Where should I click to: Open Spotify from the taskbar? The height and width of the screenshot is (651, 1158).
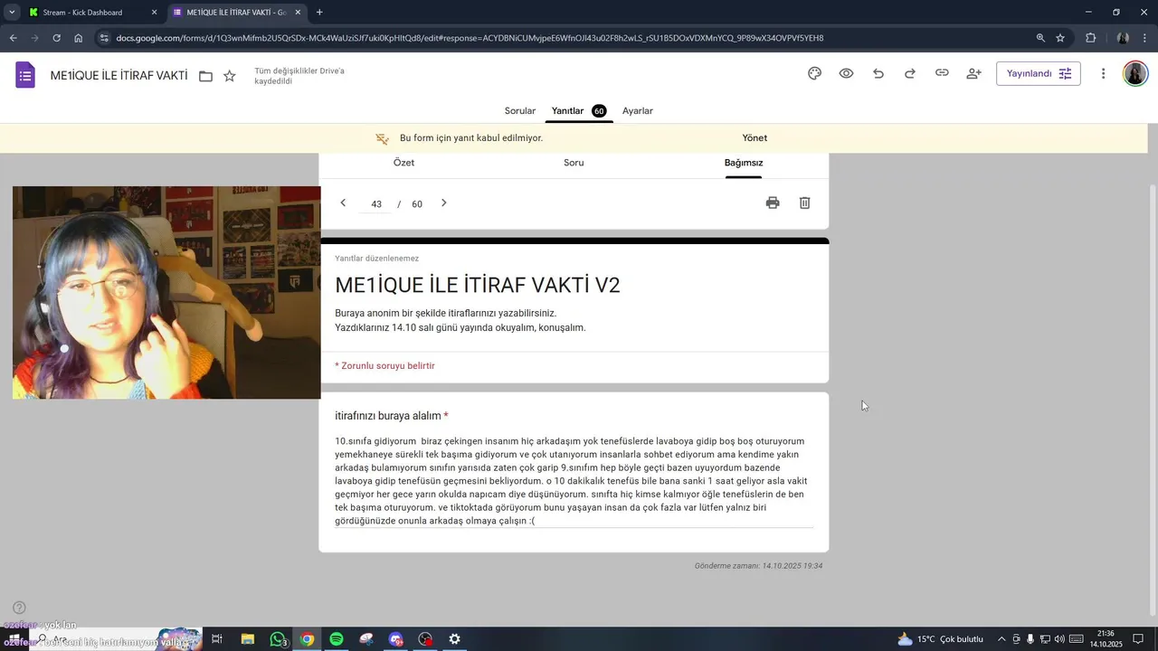pyautogui.click(x=337, y=639)
